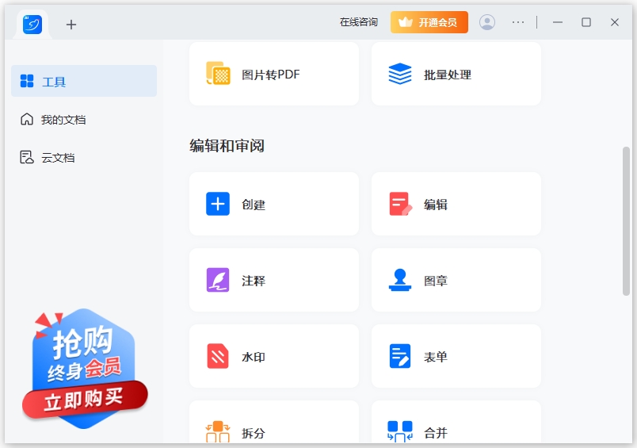Open the three-dots more menu

pos(518,22)
